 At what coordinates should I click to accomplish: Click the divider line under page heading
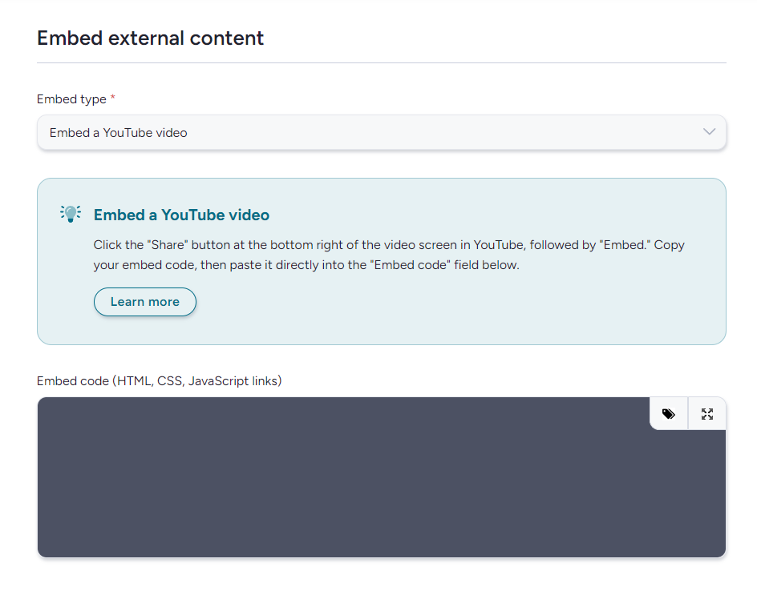pos(381,62)
